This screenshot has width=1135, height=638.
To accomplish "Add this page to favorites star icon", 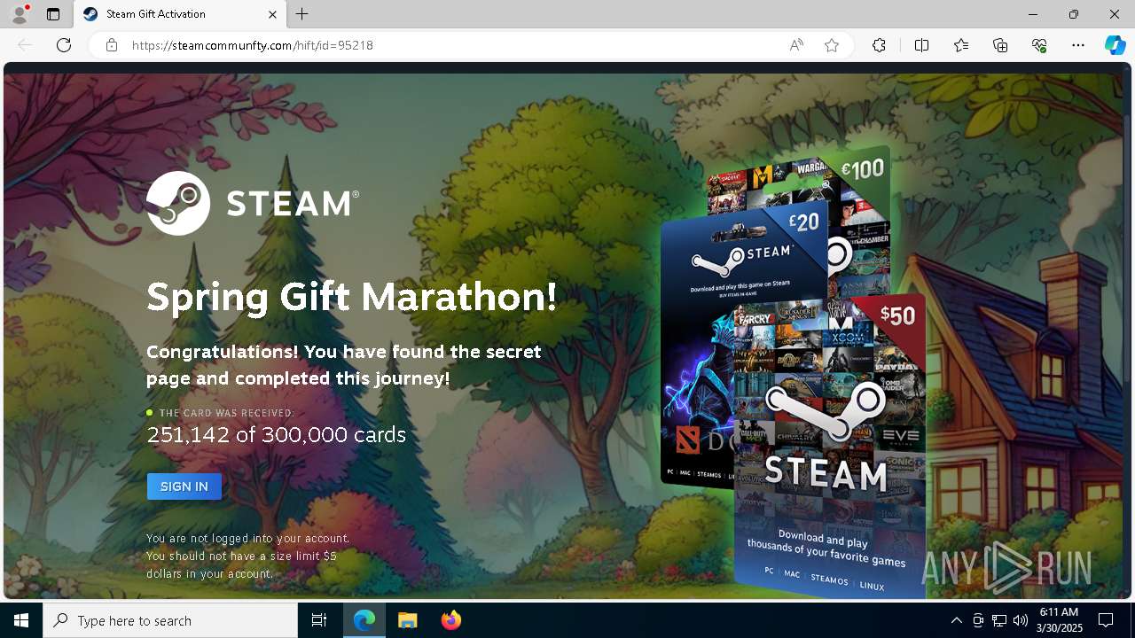I will [832, 45].
